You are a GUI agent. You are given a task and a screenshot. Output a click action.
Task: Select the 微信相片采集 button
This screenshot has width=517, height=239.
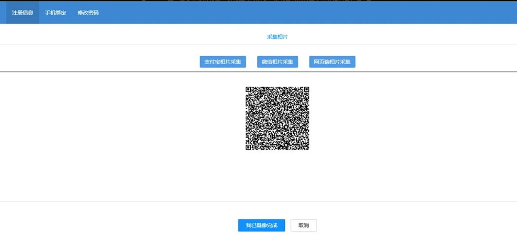point(277,62)
